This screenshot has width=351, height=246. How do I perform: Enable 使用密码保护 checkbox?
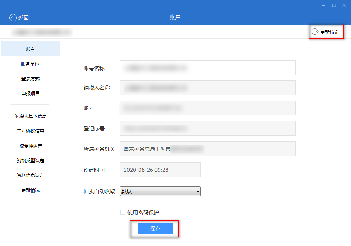point(123,212)
